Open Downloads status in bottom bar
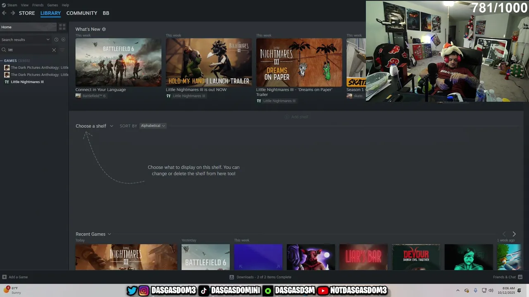 click(260, 277)
